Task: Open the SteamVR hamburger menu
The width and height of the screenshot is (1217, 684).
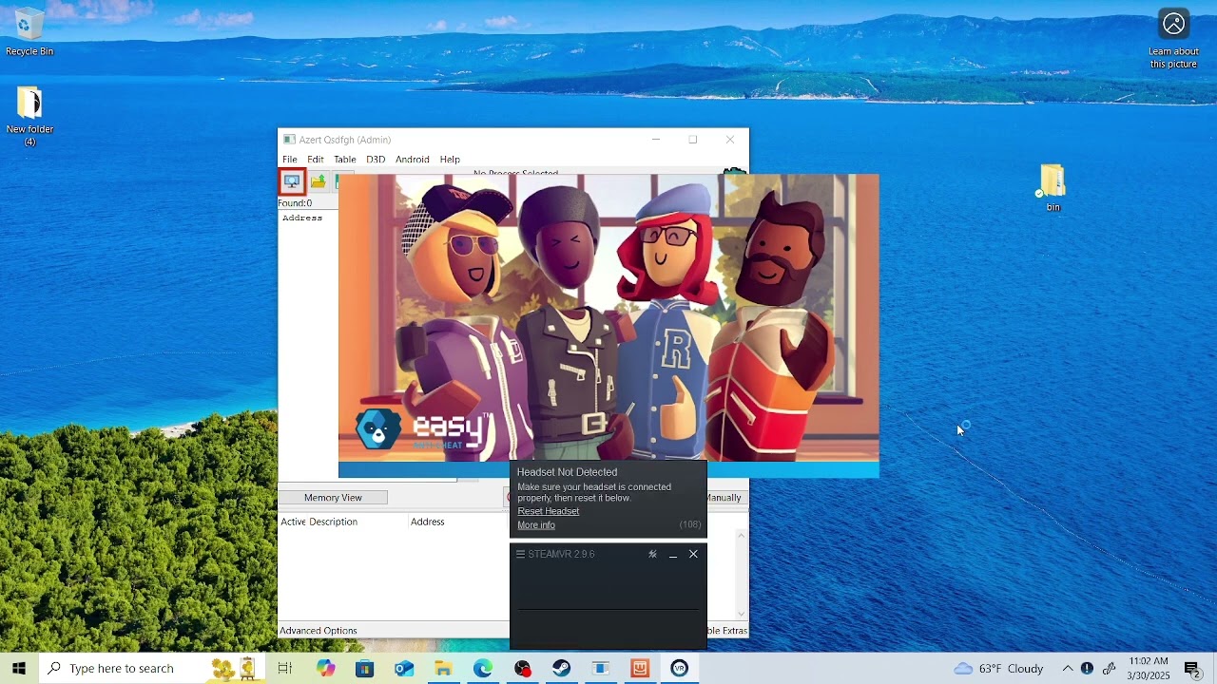Action: (520, 554)
